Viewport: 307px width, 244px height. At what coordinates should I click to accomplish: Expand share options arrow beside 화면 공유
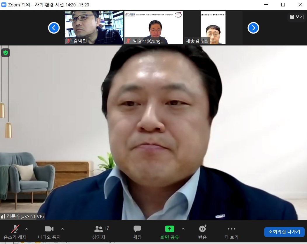(x=183, y=229)
